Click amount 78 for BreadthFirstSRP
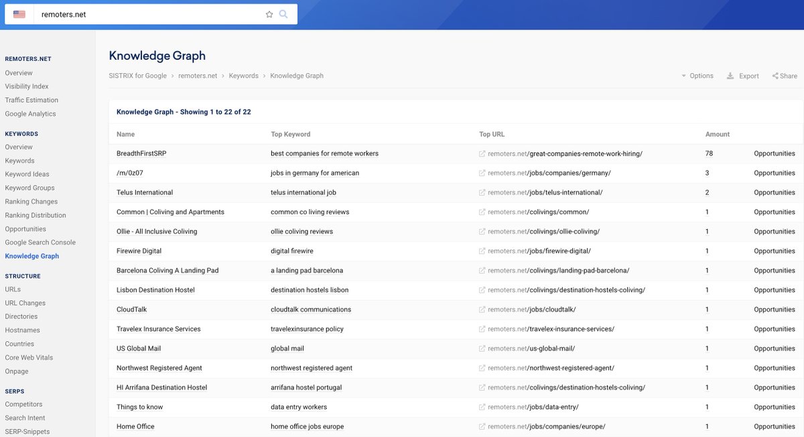The image size is (804, 437). pyautogui.click(x=709, y=153)
